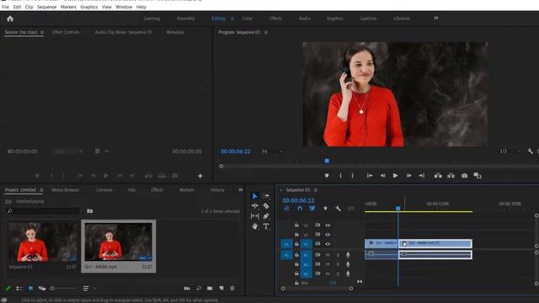Select the Type tool
The height and width of the screenshot is (303, 539).
pyautogui.click(x=266, y=226)
